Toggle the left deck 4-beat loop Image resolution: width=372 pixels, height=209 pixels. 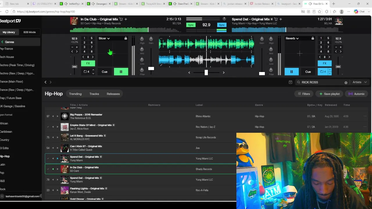[86, 72]
